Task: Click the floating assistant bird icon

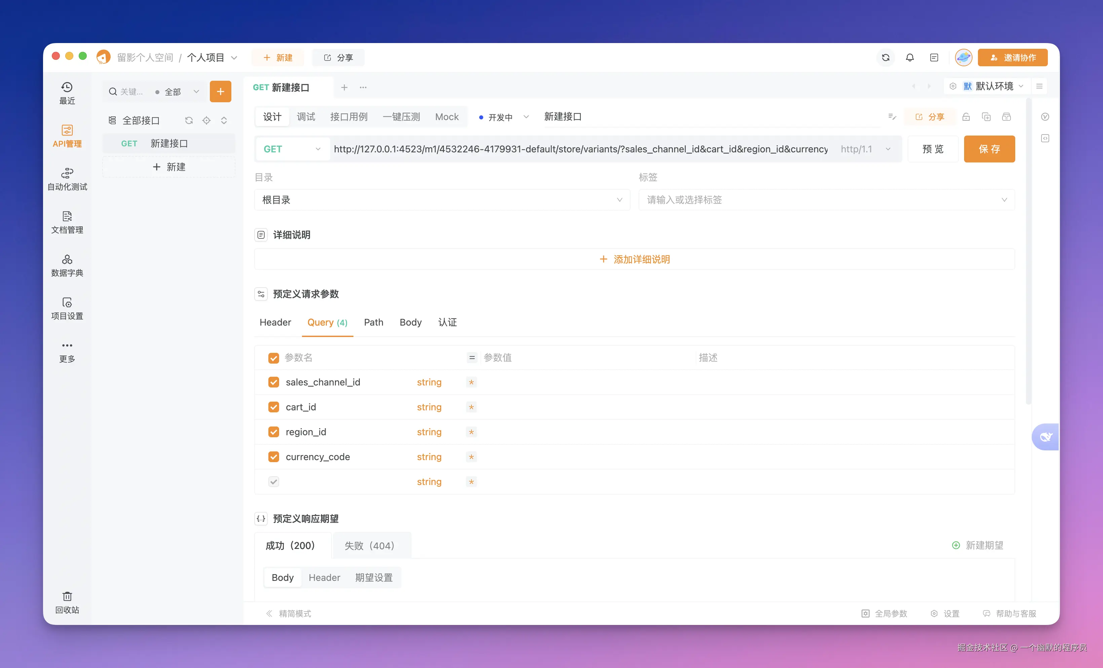Action: pos(1046,437)
